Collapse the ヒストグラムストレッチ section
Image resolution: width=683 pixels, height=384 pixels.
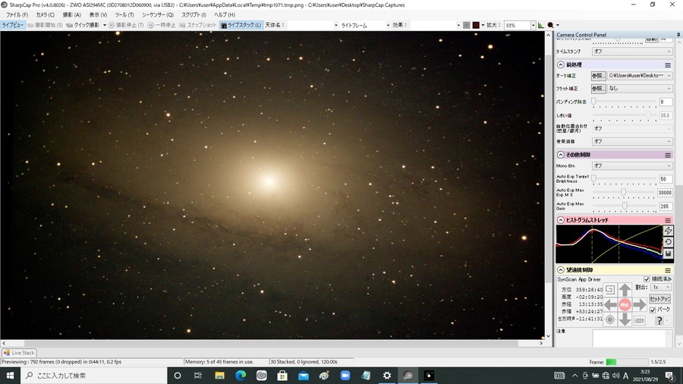[561, 220]
